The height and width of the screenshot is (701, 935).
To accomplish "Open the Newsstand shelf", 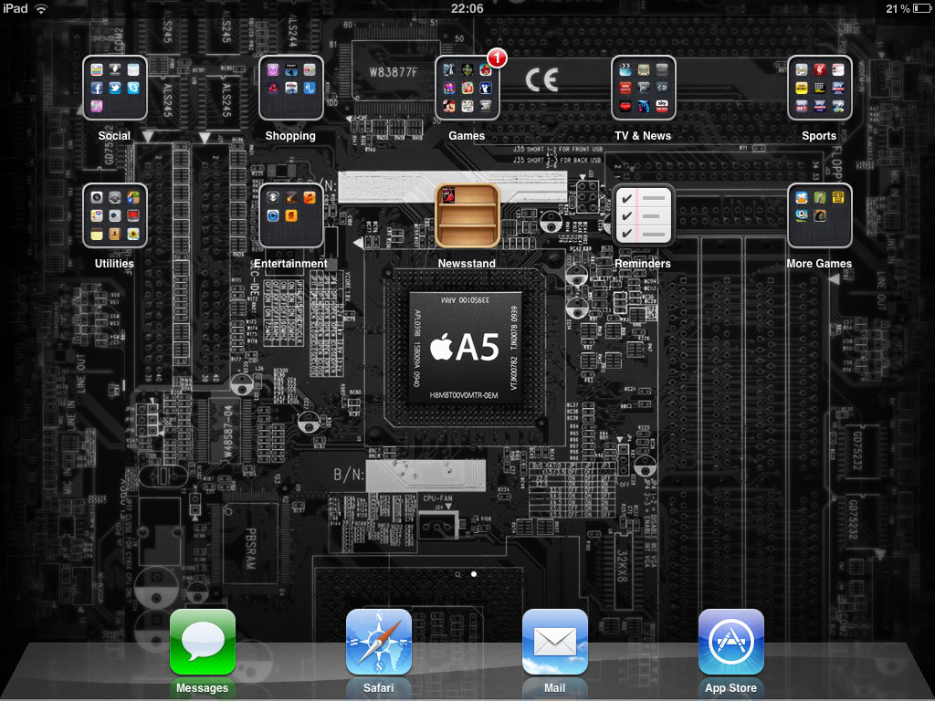I will point(467,215).
